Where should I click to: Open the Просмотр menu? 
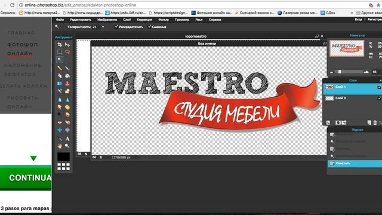(x=181, y=20)
